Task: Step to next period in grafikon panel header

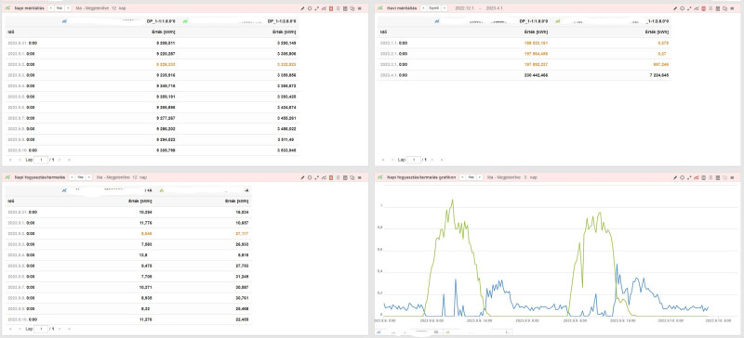Action: point(480,177)
